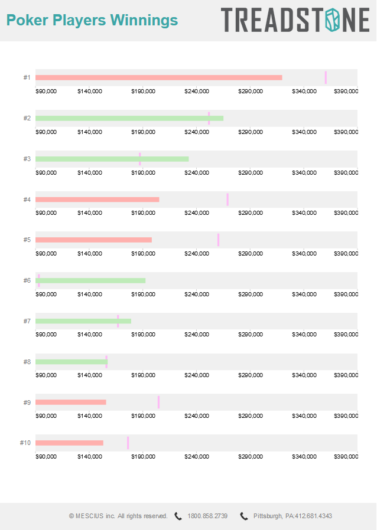The height and width of the screenshot is (530, 377).
Task: Click the pink target marker on row #9
Action: click(158, 403)
